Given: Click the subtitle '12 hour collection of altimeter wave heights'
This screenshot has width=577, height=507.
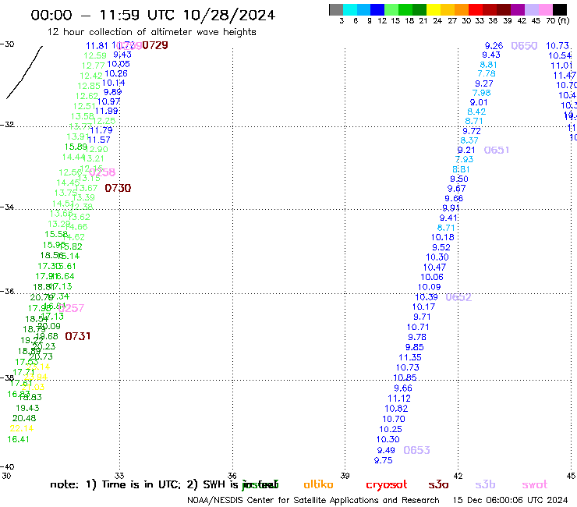Looking at the screenshot, I should [151, 32].
